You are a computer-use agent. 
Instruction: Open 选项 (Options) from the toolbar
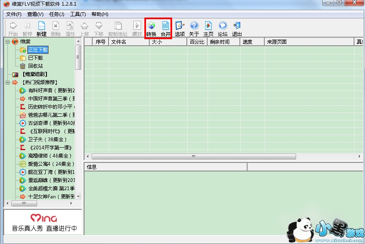[x=180, y=29]
